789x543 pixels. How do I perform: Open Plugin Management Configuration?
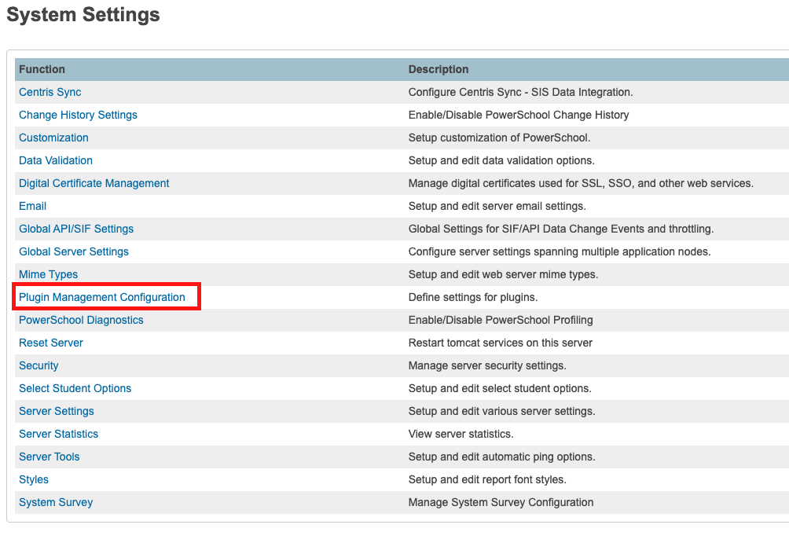coord(102,297)
